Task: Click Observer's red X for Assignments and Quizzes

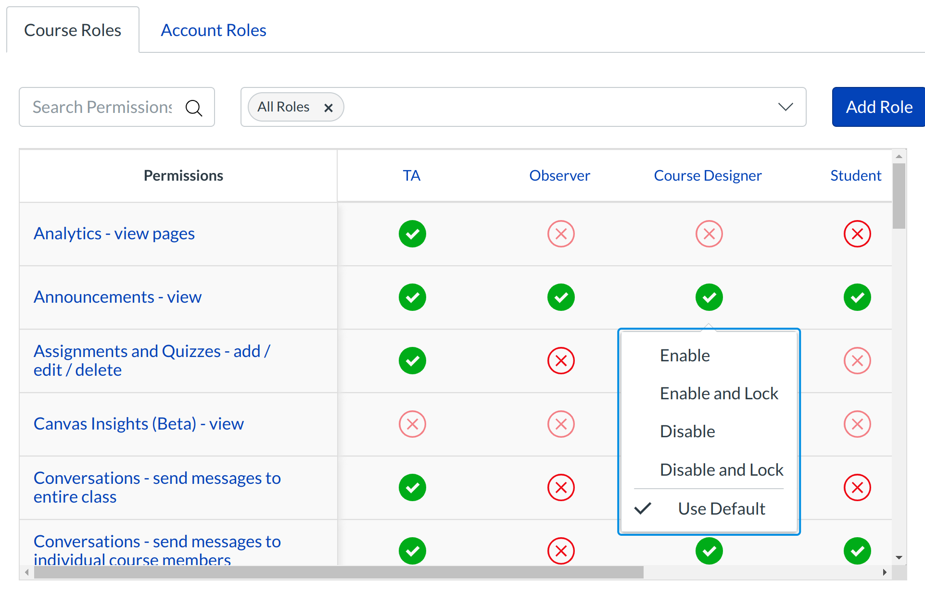Action: [560, 360]
